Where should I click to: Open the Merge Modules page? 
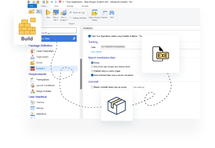[x=44, y=91]
